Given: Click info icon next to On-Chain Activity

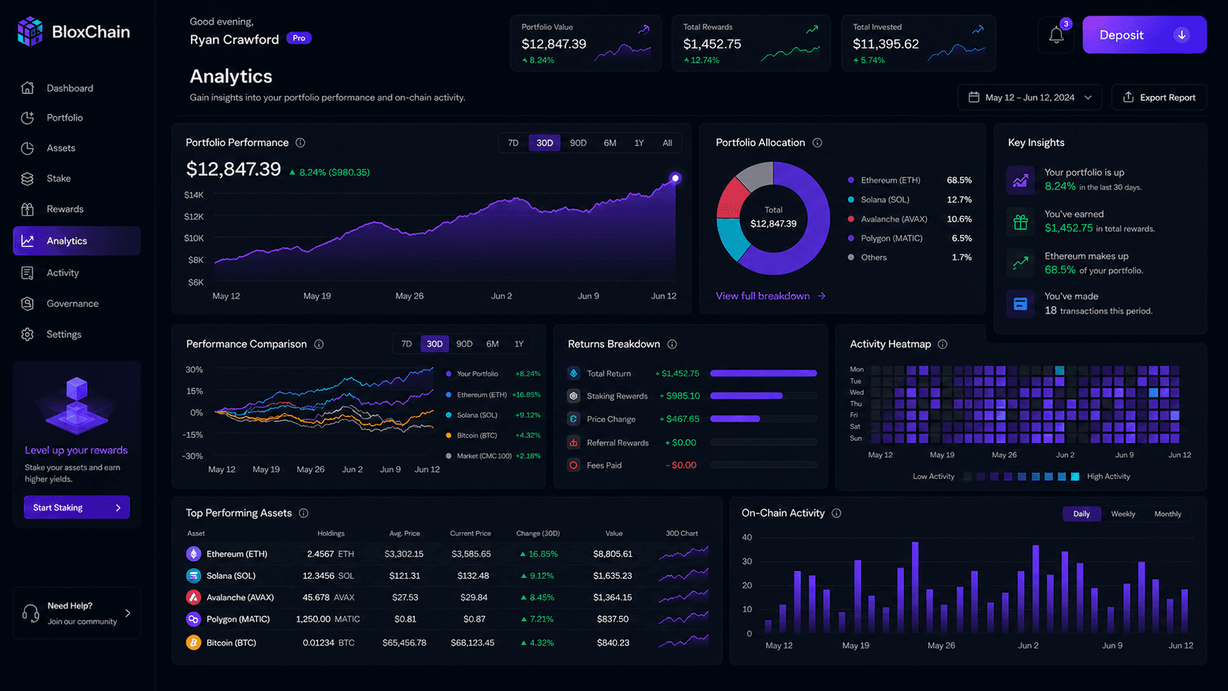Looking at the screenshot, I should tap(836, 513).
